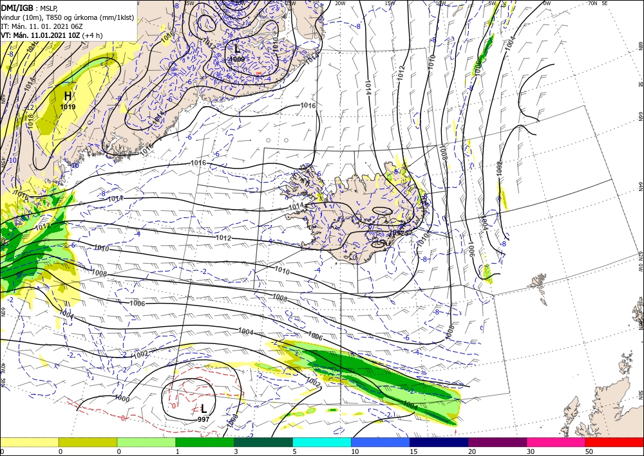The height and width of the screenshot is (456, 644).
Task: Click the cyan legend swatch
Action: [x=322, y=442]
